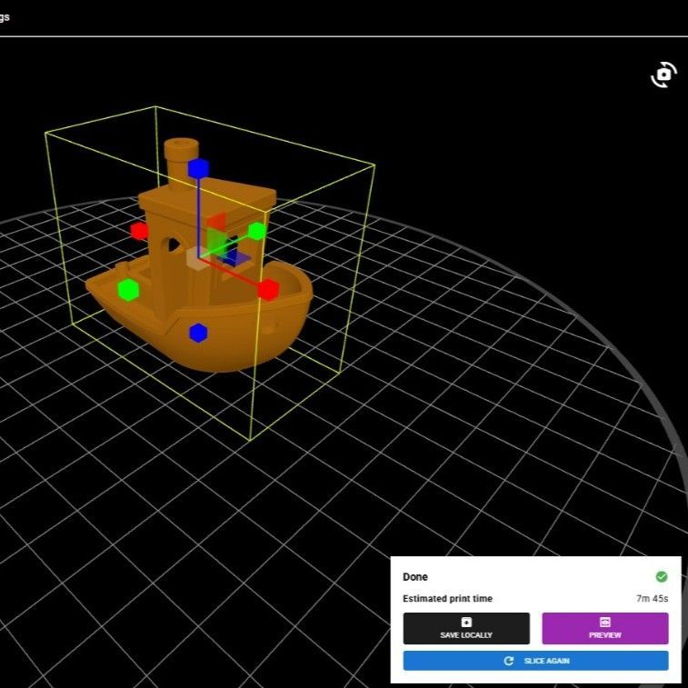Click the Save Locally button
Image resolution: width=688 pixels, height=688 pixels.
(466, 628)
